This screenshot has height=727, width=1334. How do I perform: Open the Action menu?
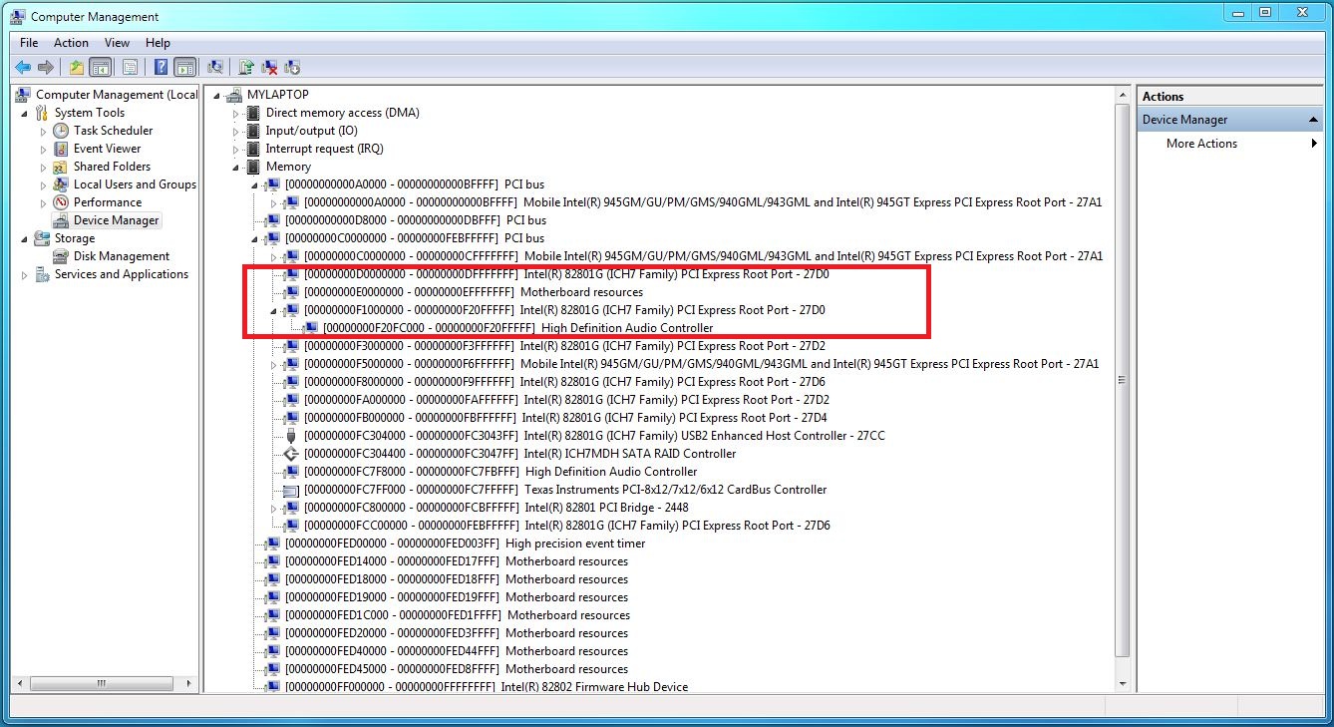pos(71,43)
